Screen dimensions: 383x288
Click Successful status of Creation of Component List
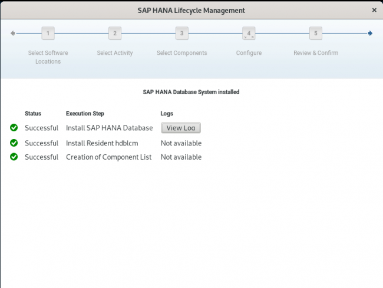(x=41, y=157)
